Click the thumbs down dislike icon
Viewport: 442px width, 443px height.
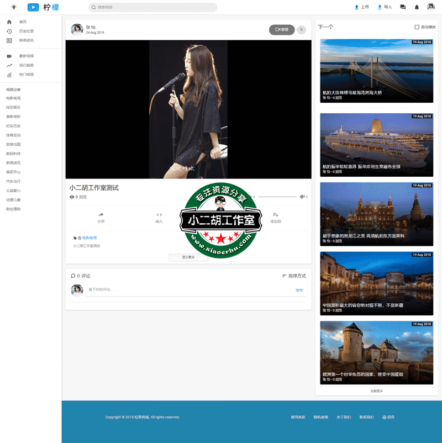point(302,197)
